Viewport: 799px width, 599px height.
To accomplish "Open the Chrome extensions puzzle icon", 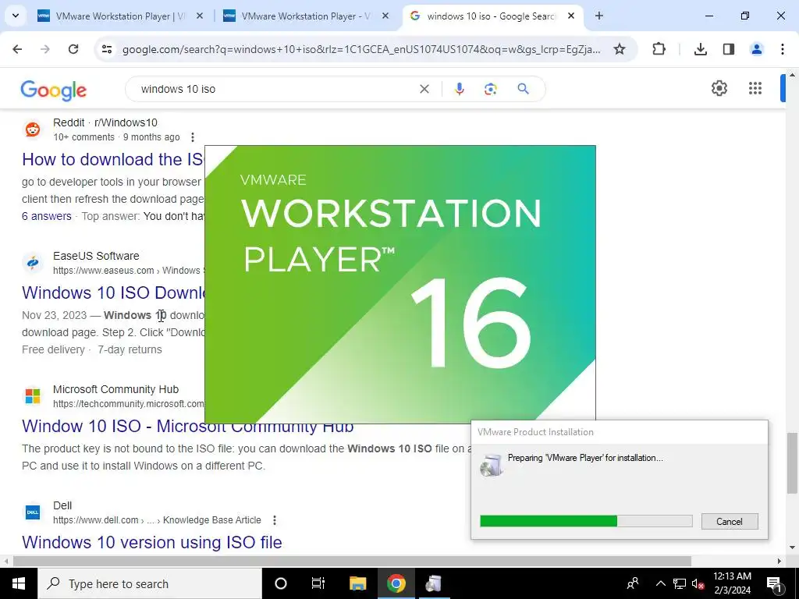I will (659, 49).
